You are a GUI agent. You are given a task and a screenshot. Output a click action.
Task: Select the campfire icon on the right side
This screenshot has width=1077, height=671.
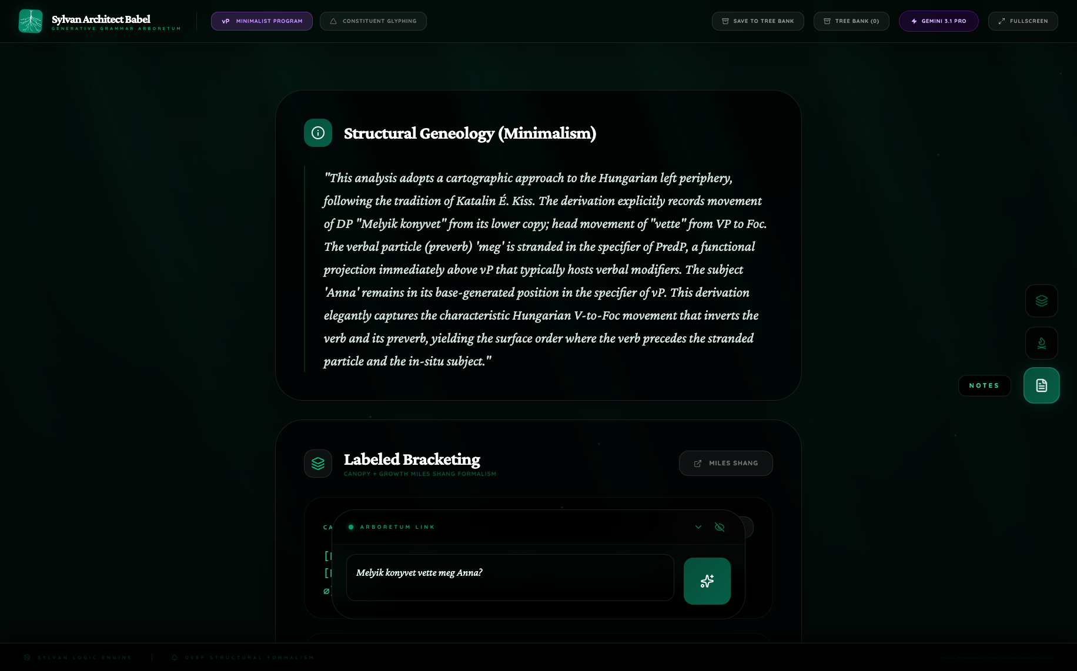point(1041,343)
